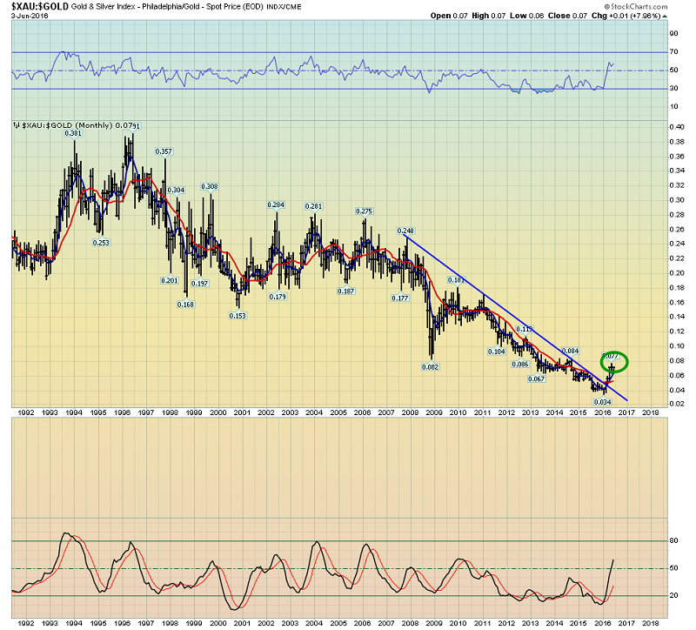Click the 0.082 low label near 2009
The image size is (696, 630).
(430, 366)
